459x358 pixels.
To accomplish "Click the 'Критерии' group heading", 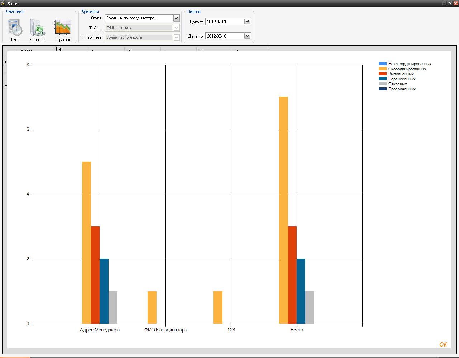I will tap(90, 11).
